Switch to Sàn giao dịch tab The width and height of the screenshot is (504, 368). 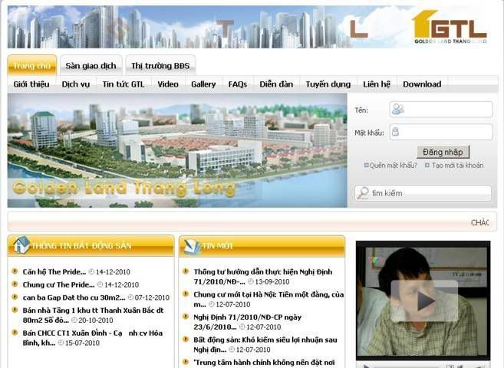tap(91, 65)
